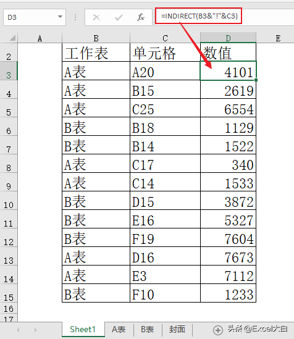Select cell with value 340
The image size is (294, 339).
point(229,164)
